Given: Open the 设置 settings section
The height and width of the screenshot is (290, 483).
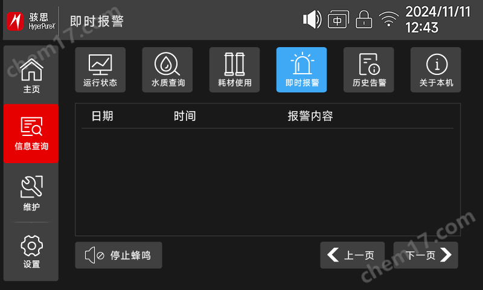Looking at the screenshot, I should tap(31, 251).
